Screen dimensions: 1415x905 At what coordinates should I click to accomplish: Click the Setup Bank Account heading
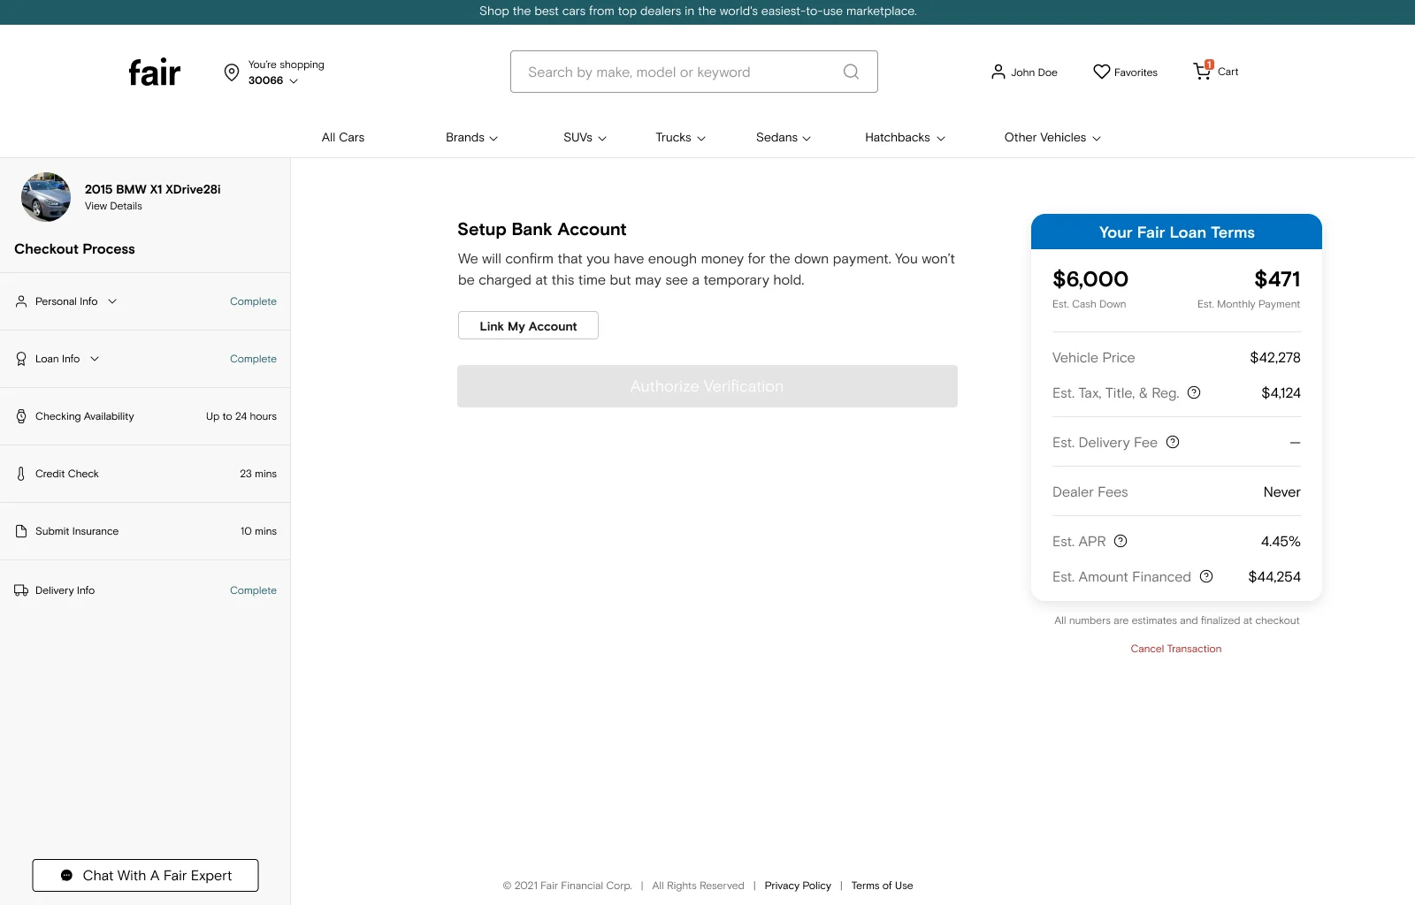tap(541, 230)
